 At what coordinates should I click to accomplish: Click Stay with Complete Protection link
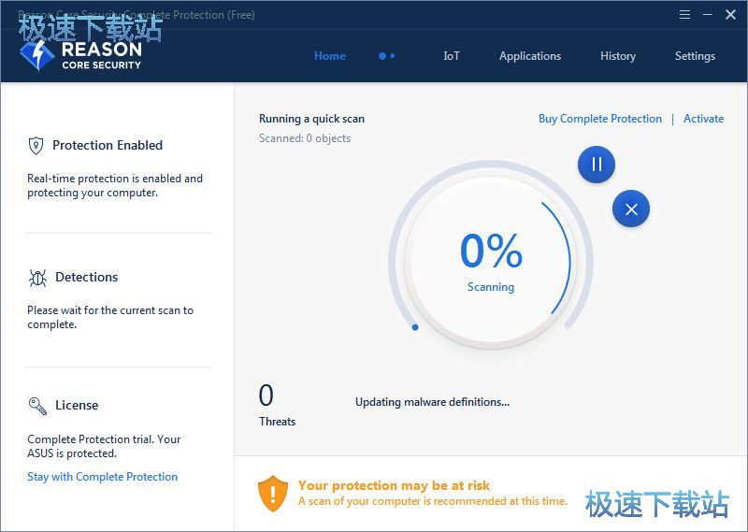(102, 477)
